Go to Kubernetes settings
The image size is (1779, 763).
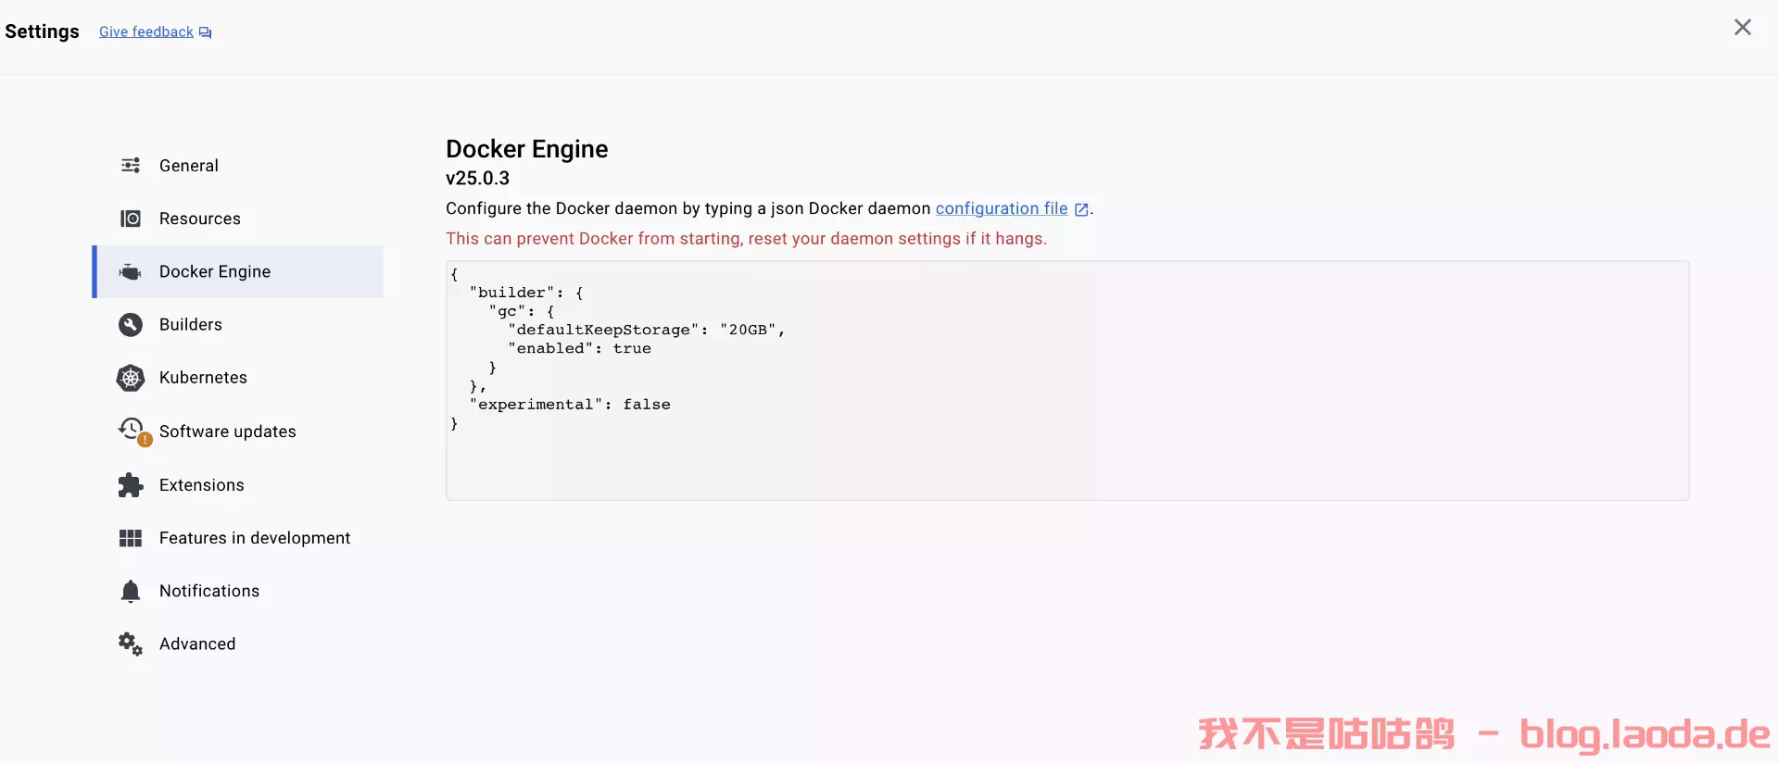[239, 378]
